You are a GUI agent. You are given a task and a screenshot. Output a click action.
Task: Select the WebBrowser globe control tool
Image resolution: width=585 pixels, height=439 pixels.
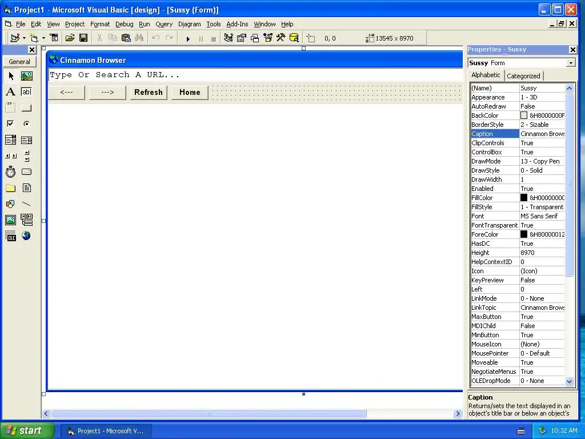click(26, 236)
